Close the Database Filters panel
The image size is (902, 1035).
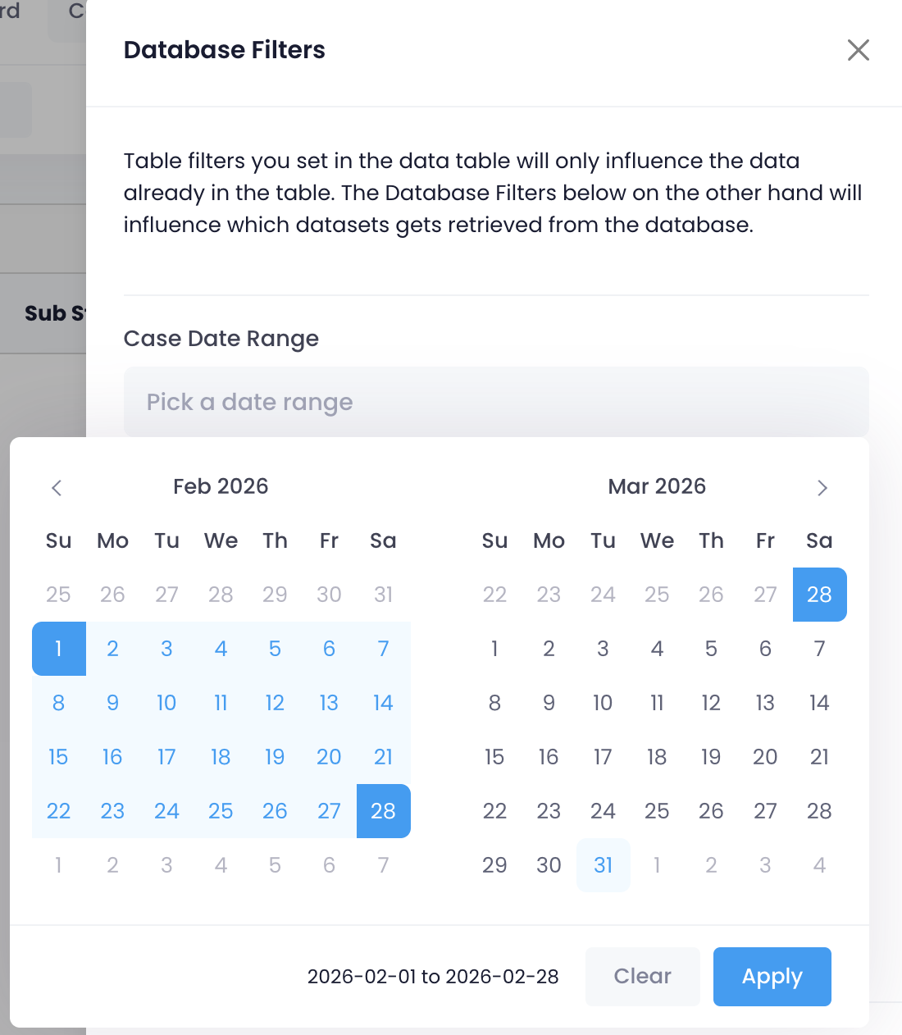tap(858, 50)
